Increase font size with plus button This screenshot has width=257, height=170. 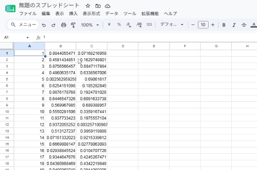click(213, 25)
